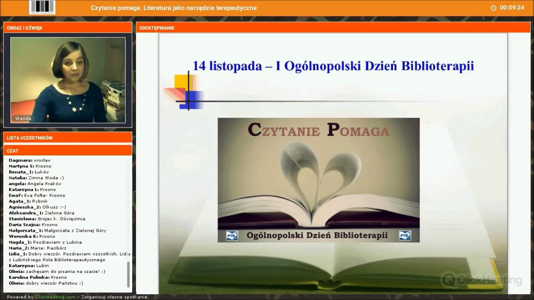Click Karolina Poliwka's chat message
The height and width of the screenshot is (300, 534).
(x=38, y=277)
